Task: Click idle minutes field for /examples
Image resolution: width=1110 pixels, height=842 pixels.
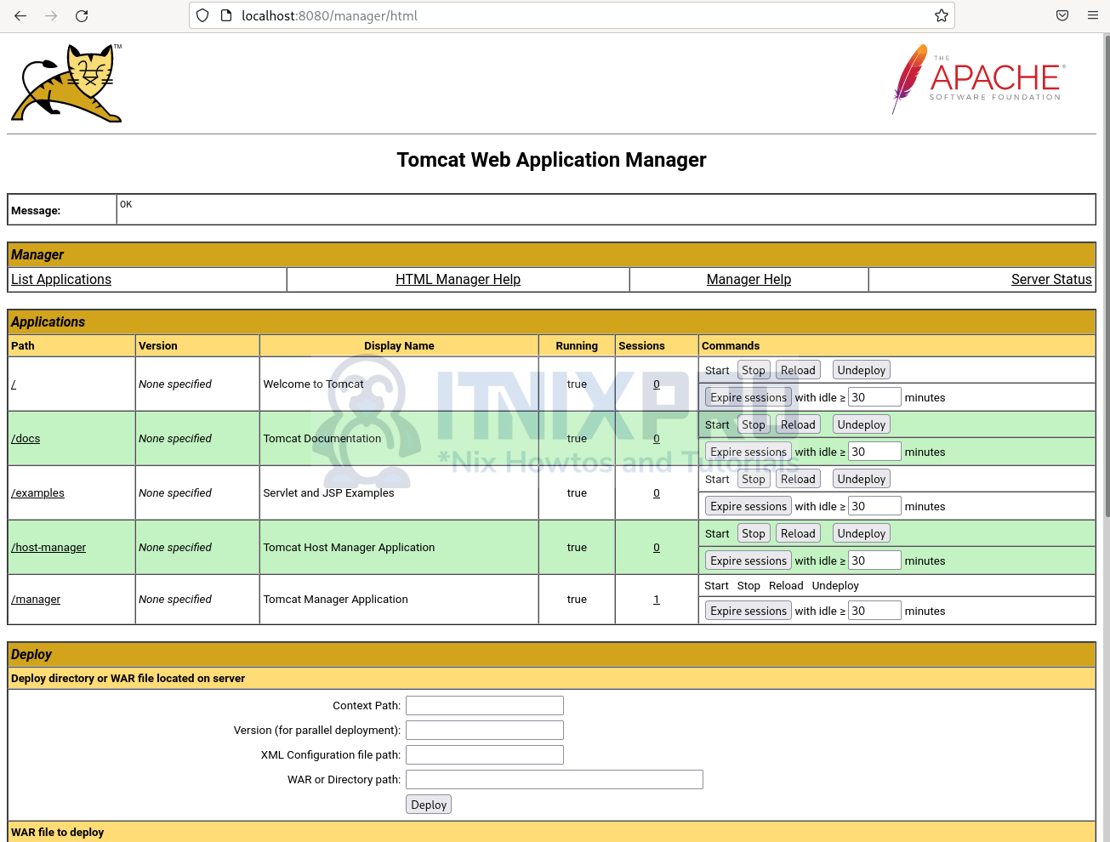Action: point(874,506)
